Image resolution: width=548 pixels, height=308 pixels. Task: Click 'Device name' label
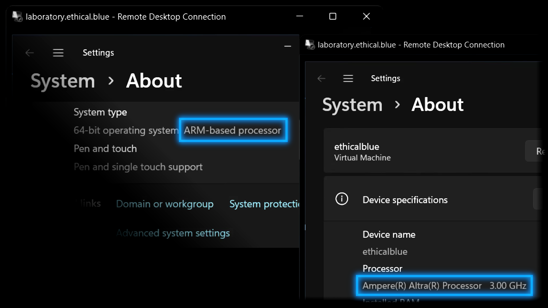click(389, 234)
